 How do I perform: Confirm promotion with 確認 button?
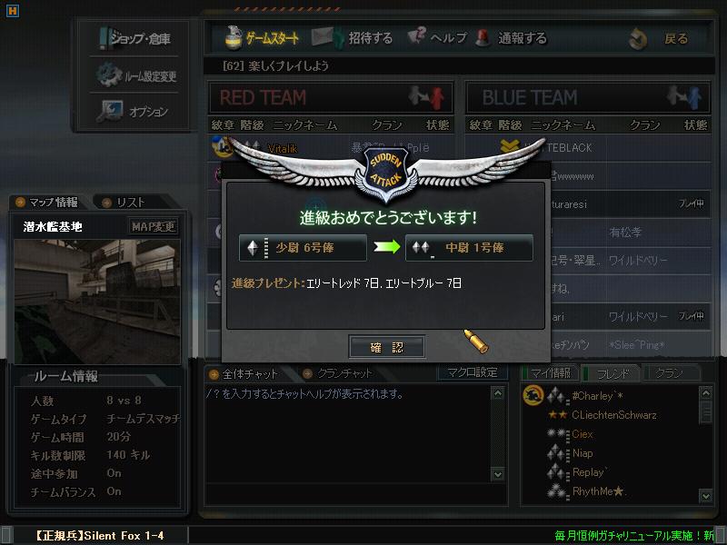(x=387, y=347)
